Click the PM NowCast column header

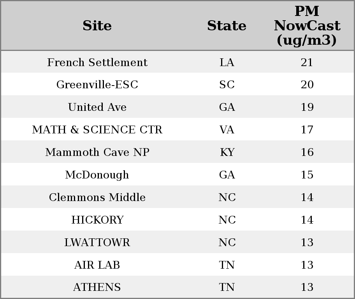[307, 26]
